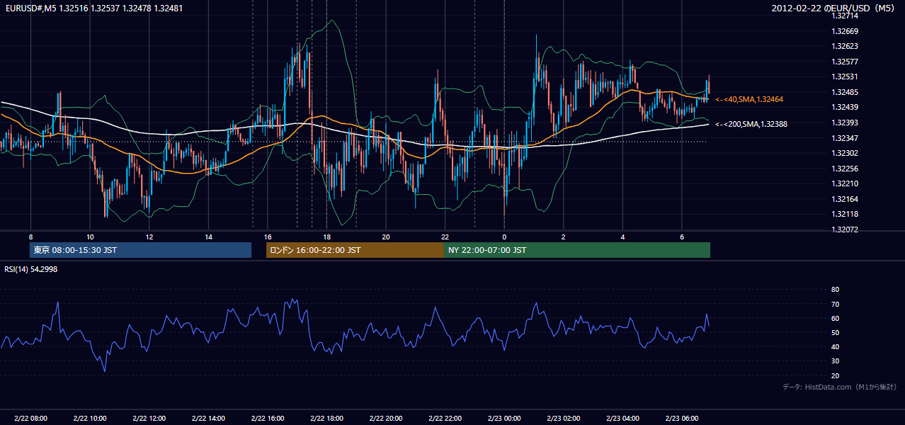Click price axis label 1.32347
This screenshot has height=425, width=905.
click(844, 138)
